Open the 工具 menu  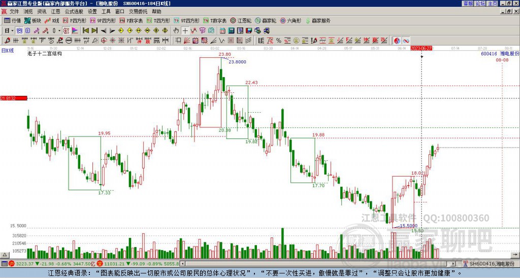[106, 12]
